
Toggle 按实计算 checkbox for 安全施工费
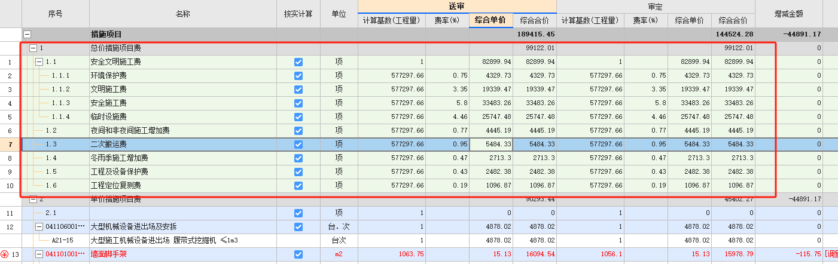[x=298, y=103]
